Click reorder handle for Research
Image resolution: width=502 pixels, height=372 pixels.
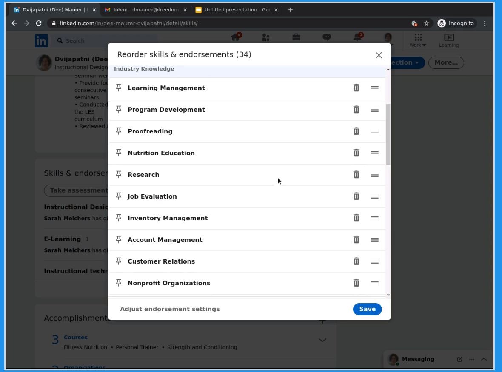(x=374, y=175)
